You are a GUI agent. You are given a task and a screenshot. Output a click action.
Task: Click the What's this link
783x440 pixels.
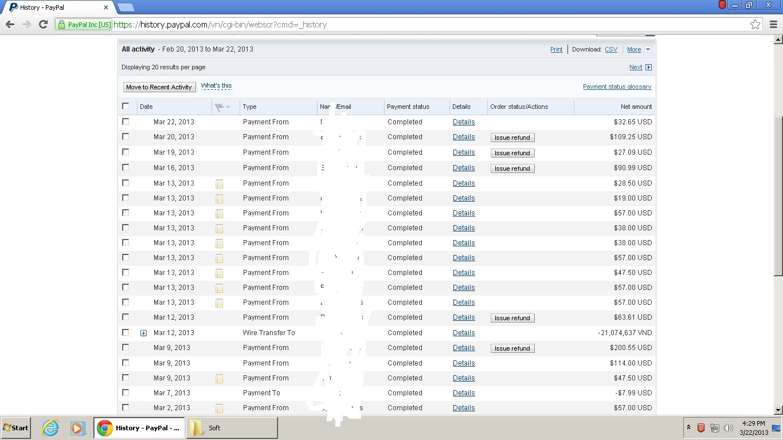point(217,85)
